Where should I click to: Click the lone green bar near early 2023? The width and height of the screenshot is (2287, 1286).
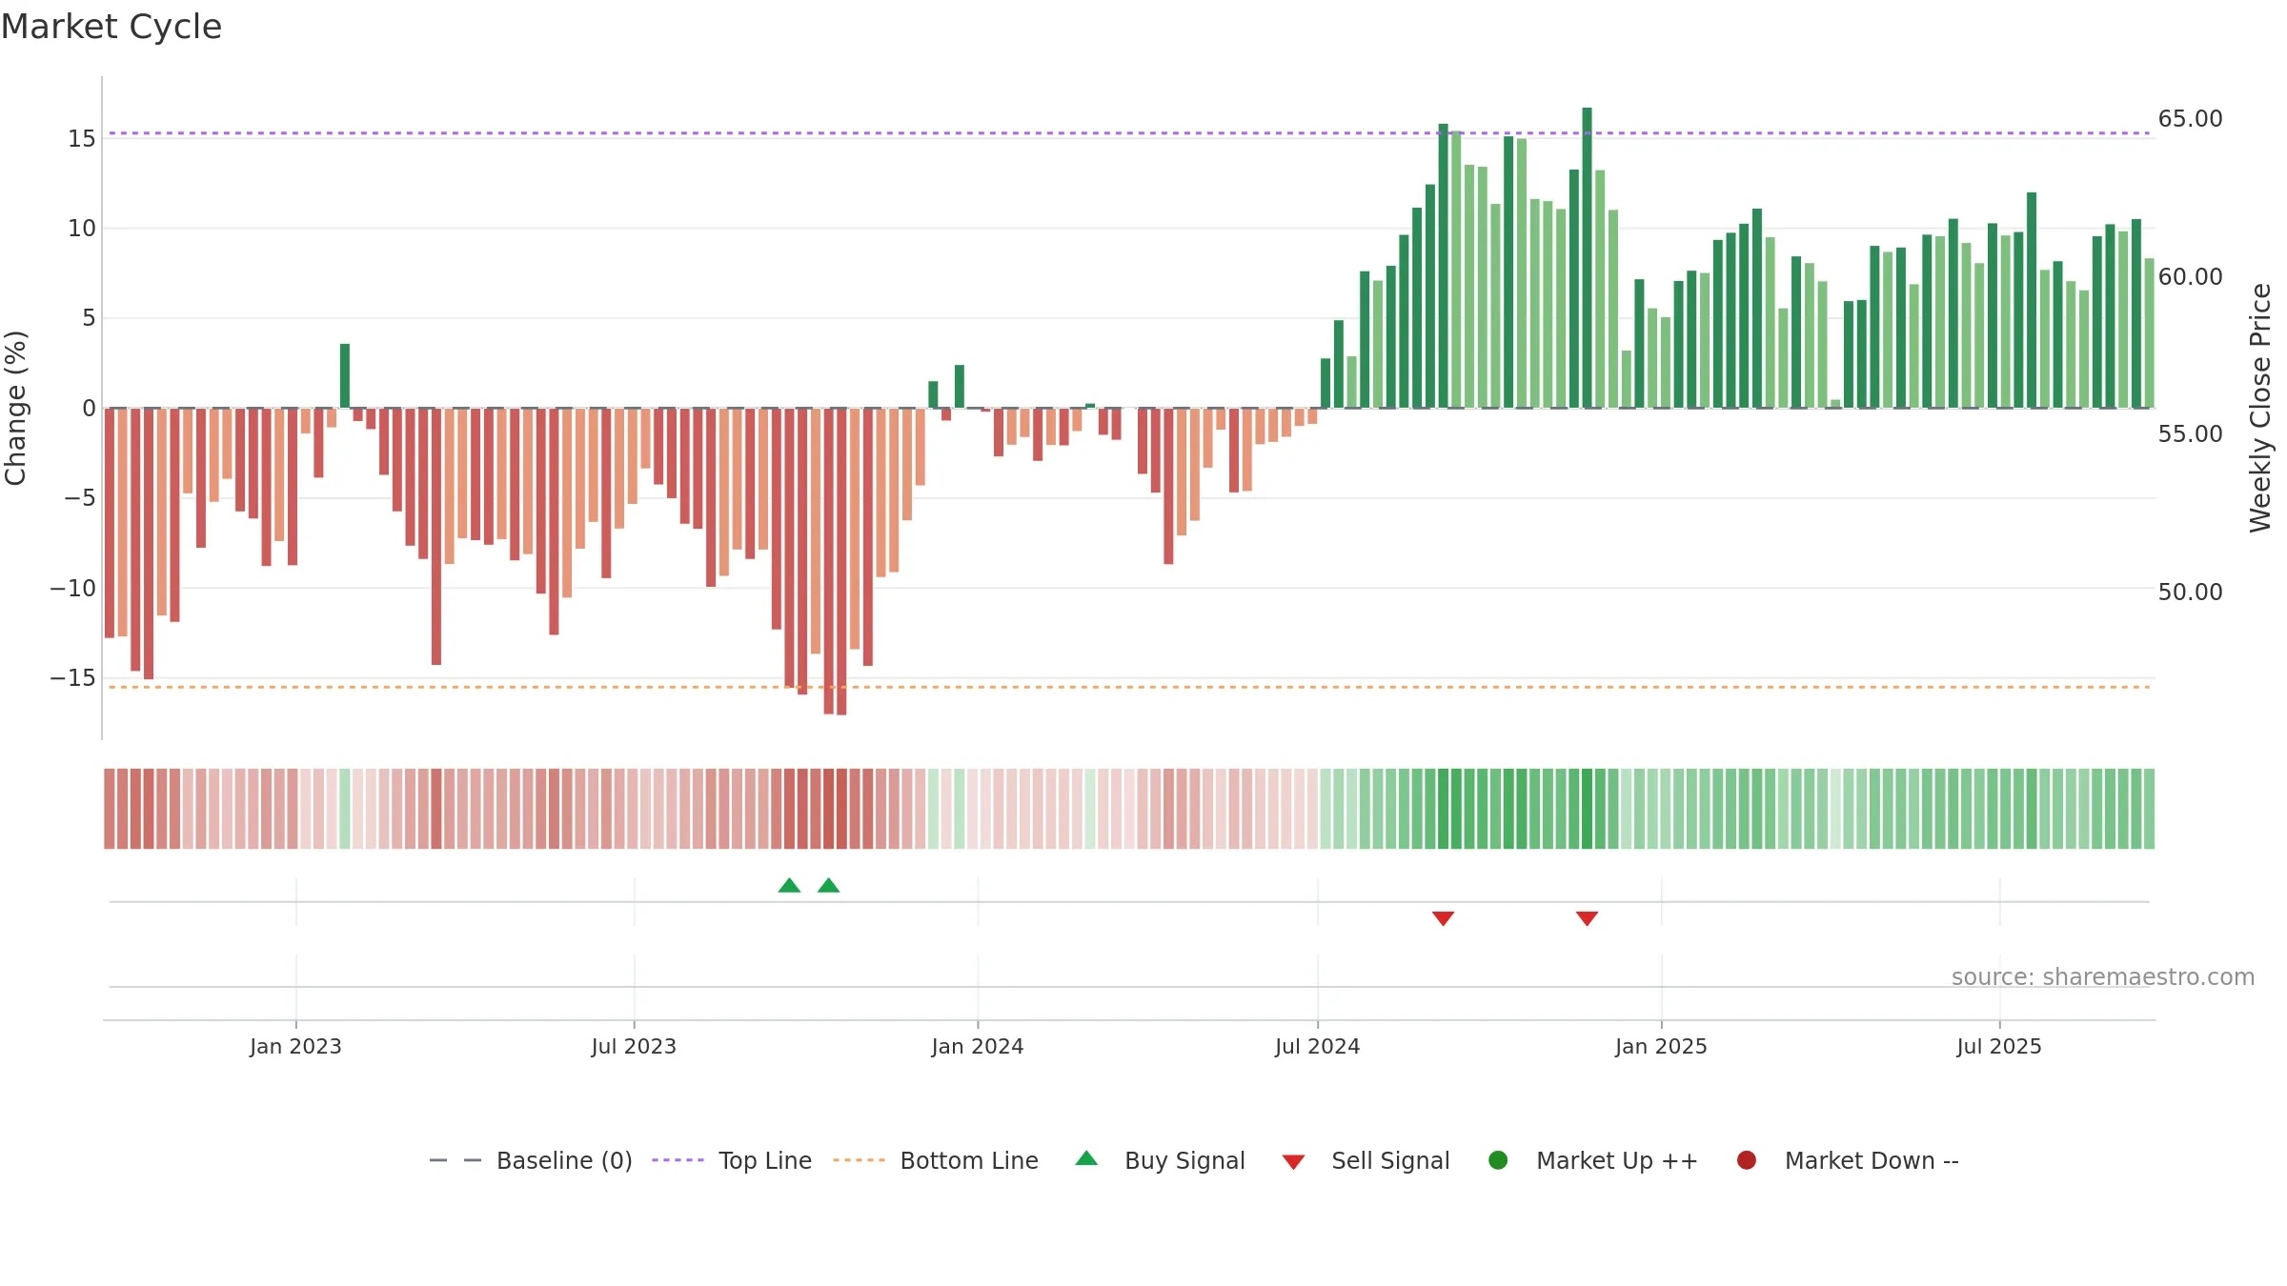pos(345,375)
